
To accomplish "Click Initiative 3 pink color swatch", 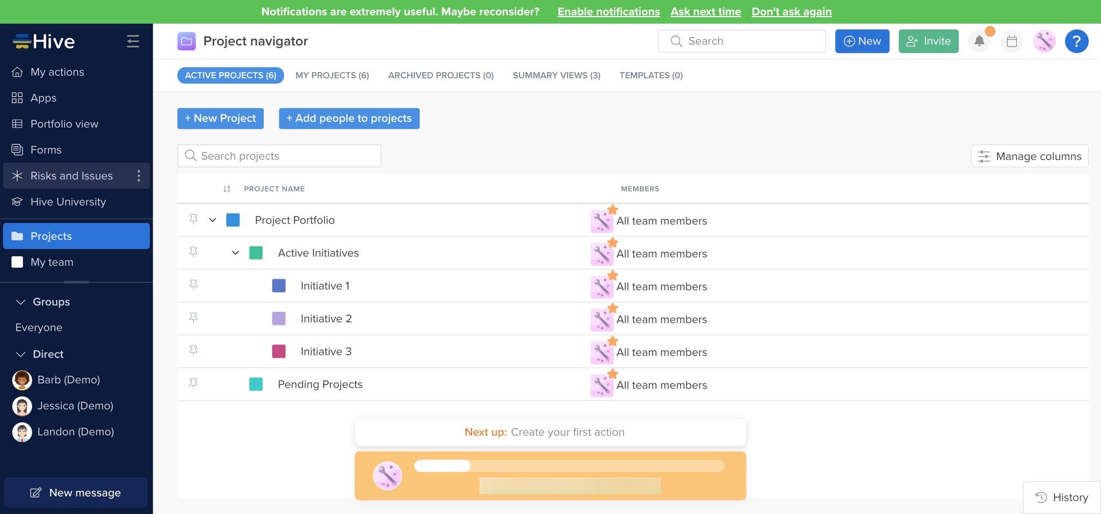I will pos(279,351).
